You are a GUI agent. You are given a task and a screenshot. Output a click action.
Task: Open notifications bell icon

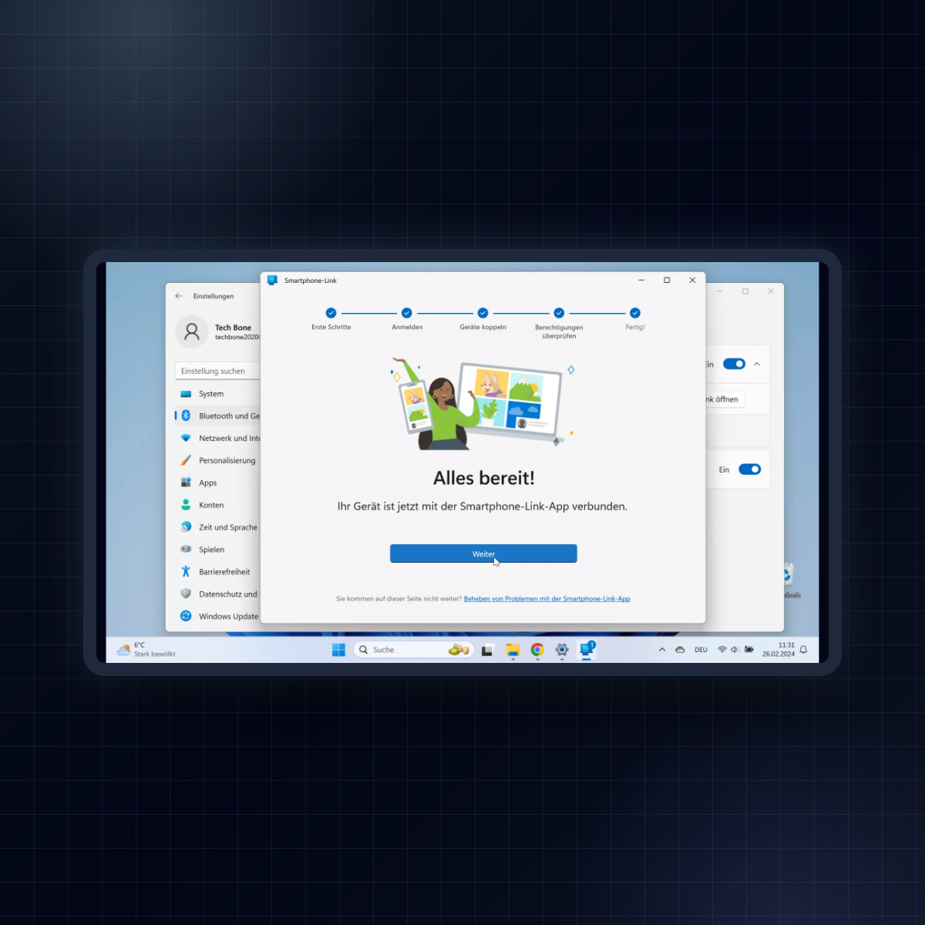point(803,650)
